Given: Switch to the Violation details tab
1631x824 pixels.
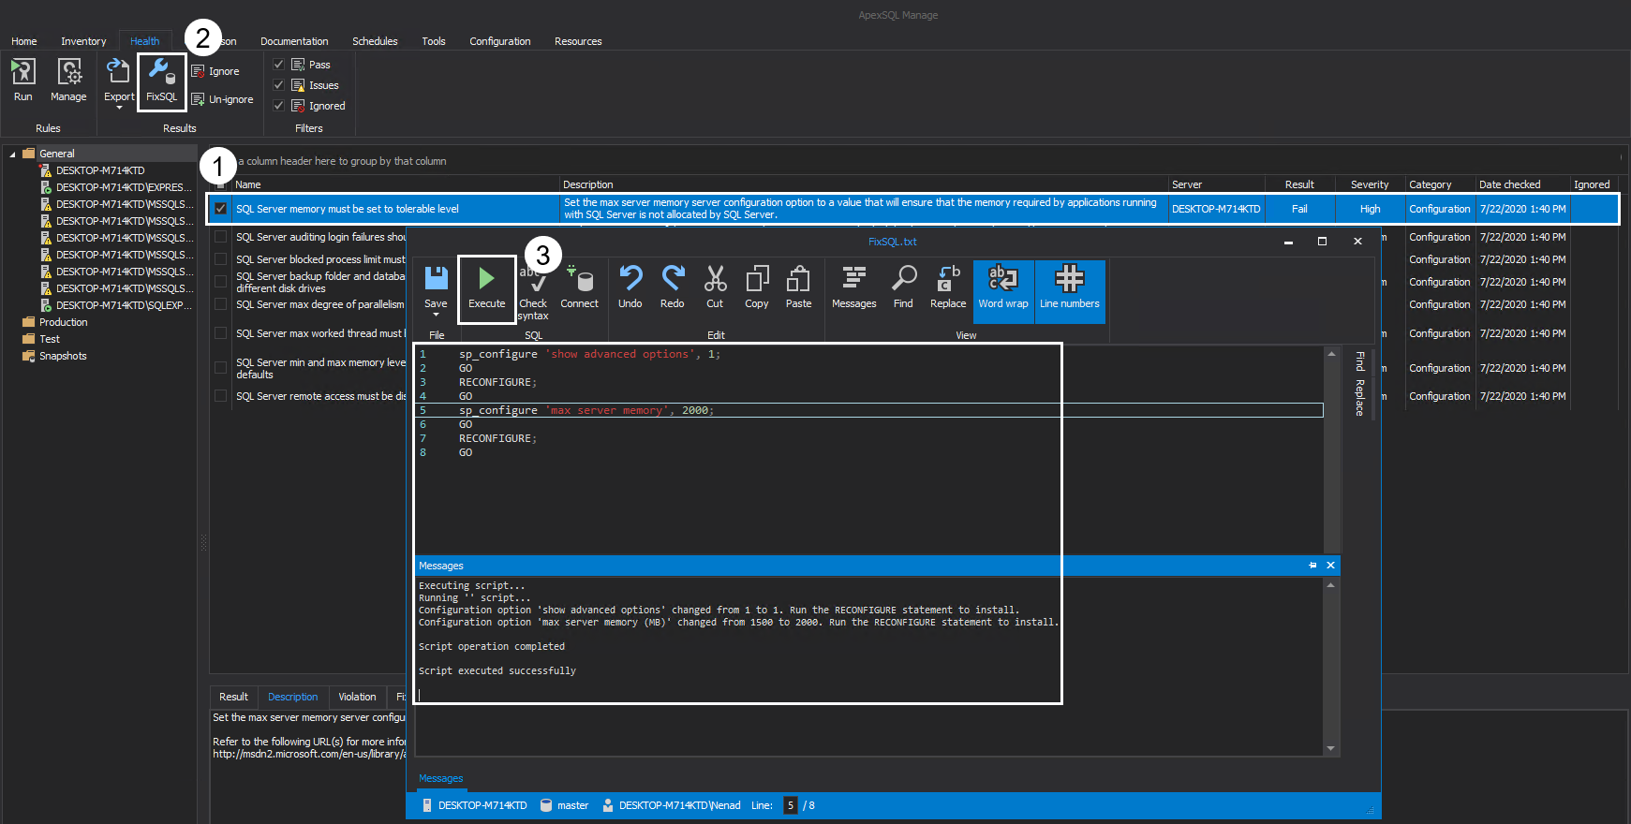Looking at the screenshot, I should coord(357,697).
